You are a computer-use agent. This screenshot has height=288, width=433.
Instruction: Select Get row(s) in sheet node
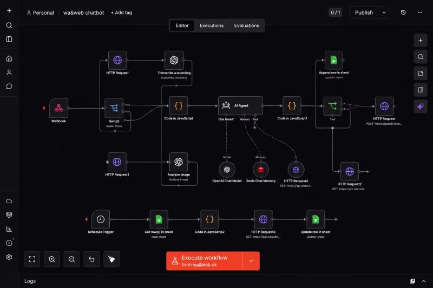point(159,219)
